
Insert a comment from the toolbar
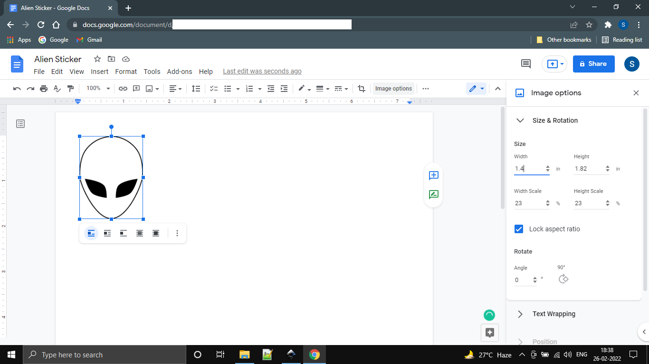(x=136, y=88)
